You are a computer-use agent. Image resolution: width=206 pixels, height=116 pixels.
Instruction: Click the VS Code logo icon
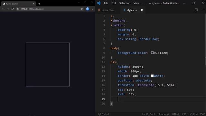99,3
